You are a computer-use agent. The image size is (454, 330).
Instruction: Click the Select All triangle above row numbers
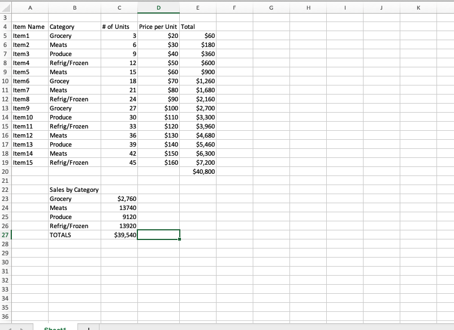coord(5,7)
